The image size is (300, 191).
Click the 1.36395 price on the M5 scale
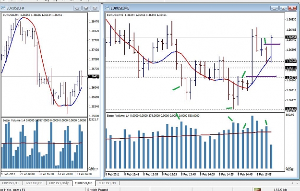click(x=291, y=50)
